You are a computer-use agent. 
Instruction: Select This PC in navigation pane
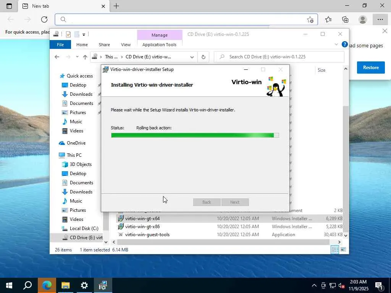74,155
